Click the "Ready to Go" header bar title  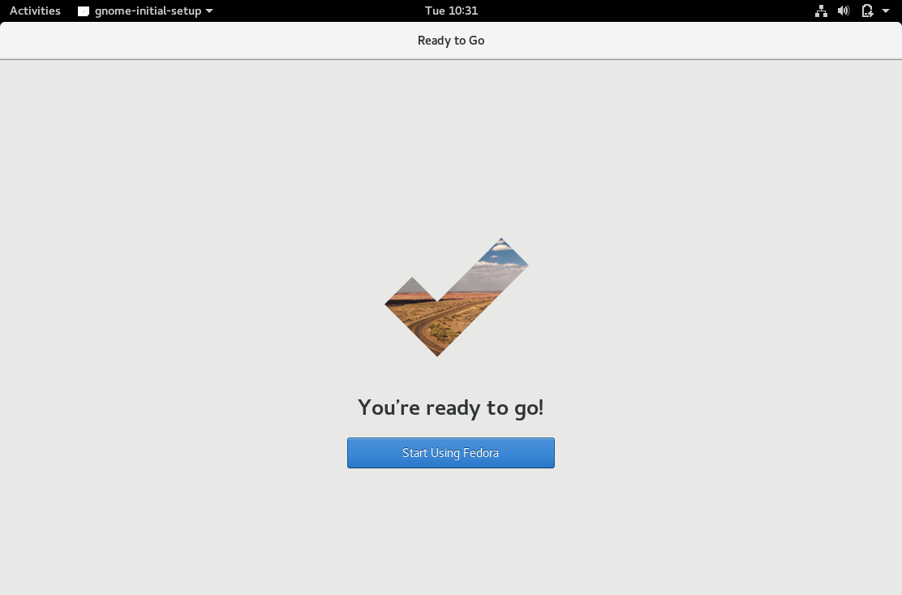click(450, 41)
